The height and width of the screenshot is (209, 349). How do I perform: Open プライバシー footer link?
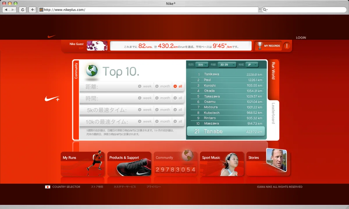pyautogui.click(x=154, y=187)
